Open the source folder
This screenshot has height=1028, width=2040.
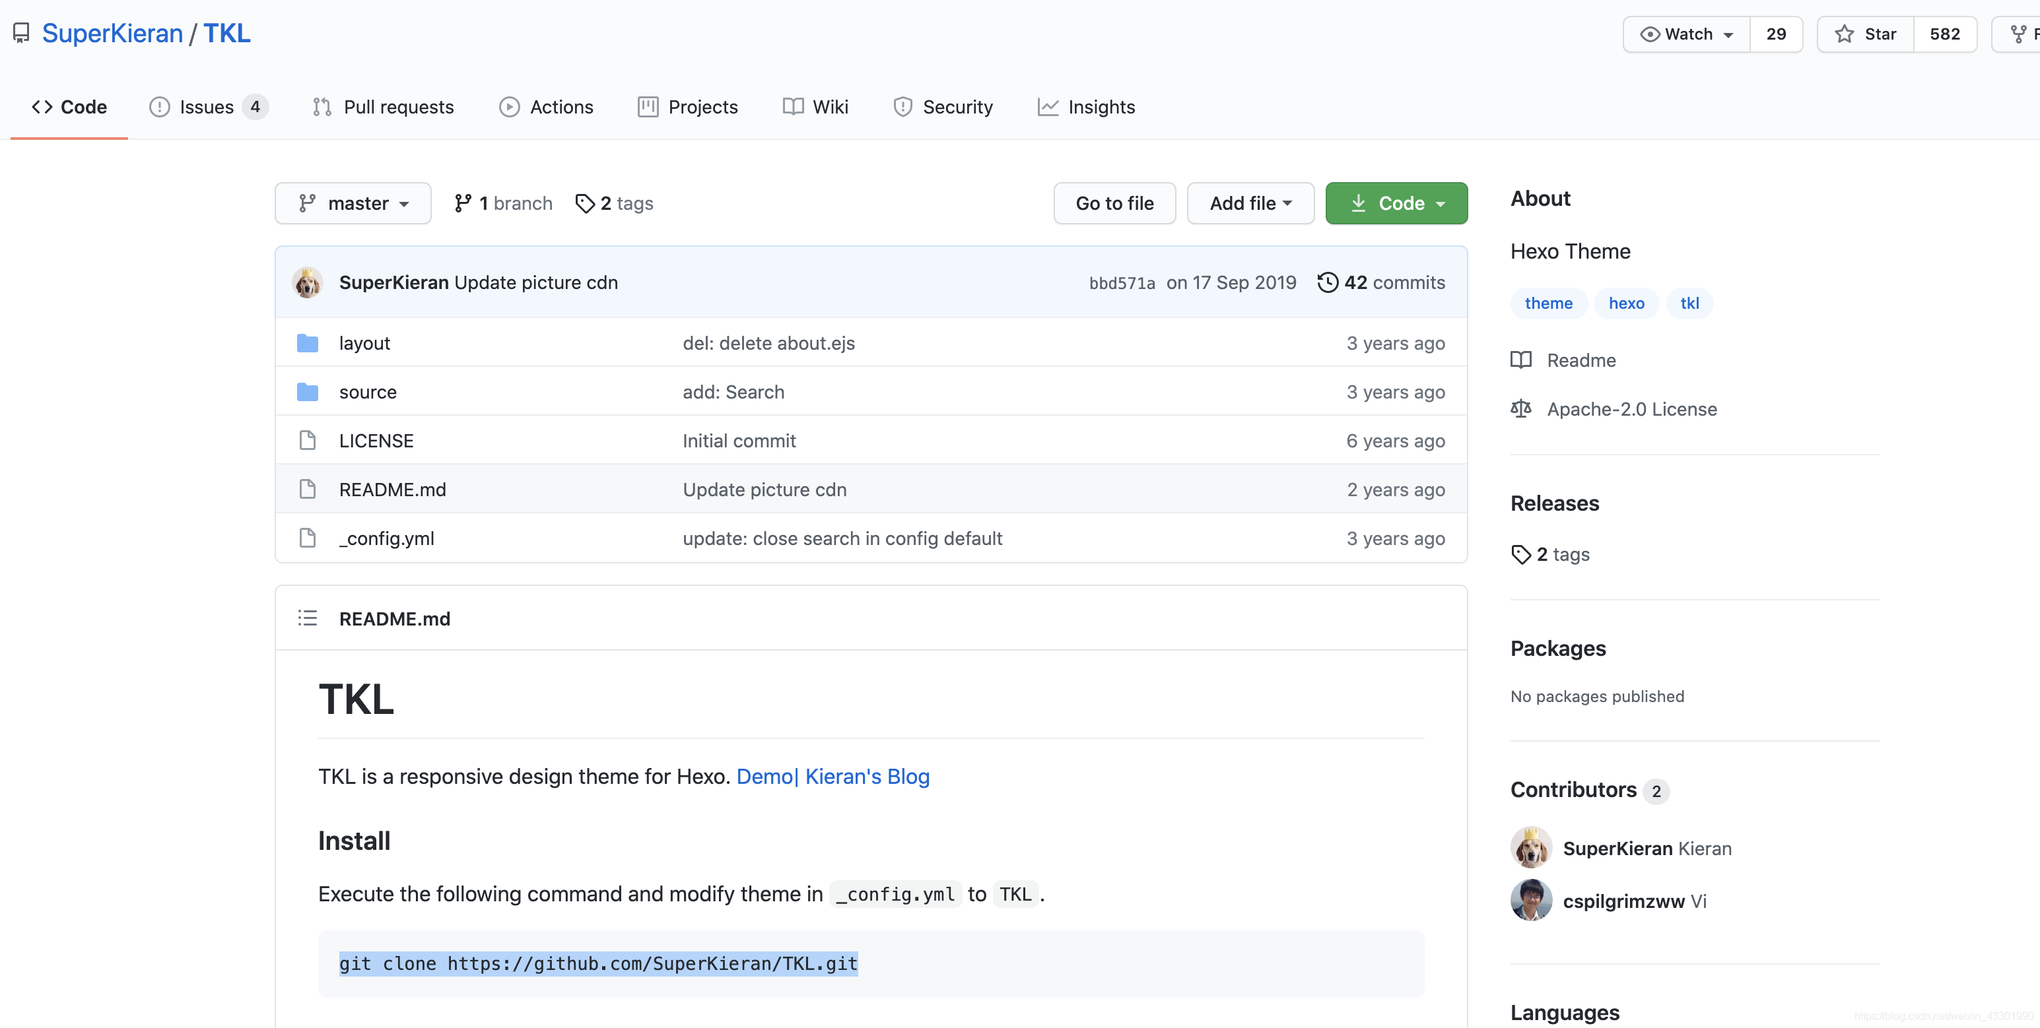[368, 392]
